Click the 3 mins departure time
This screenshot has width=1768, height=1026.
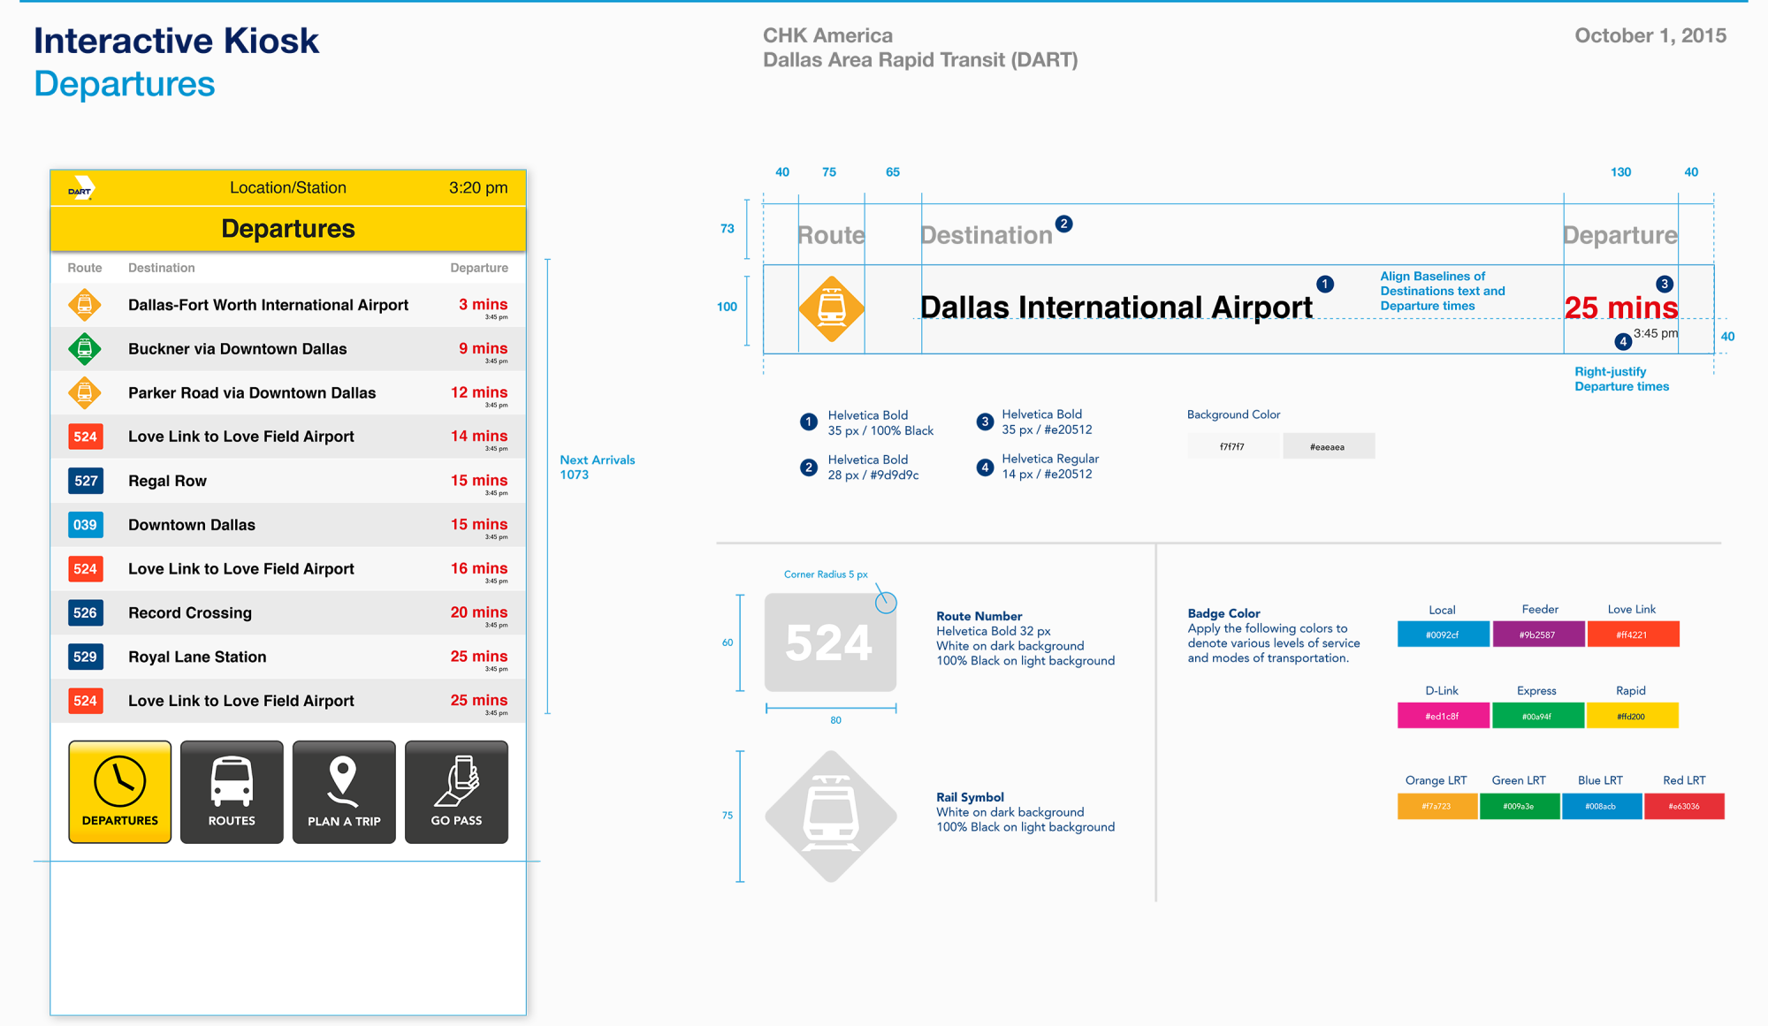tap(483, 305)
